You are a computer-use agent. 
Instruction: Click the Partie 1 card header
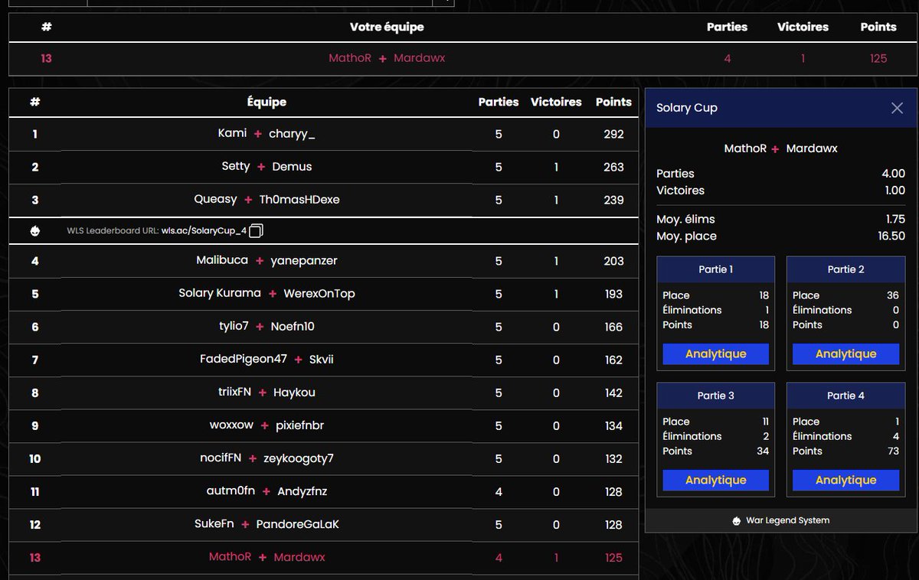(x=716, y=269)
